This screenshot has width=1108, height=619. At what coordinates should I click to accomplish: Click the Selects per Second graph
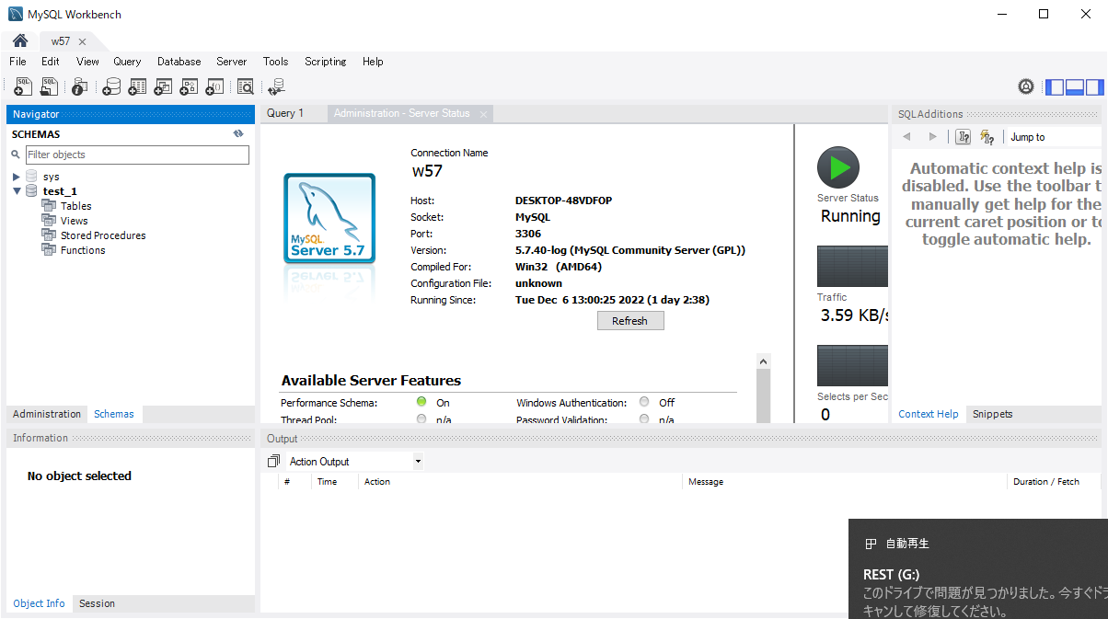pyautogui.click(x=852, y=366)
